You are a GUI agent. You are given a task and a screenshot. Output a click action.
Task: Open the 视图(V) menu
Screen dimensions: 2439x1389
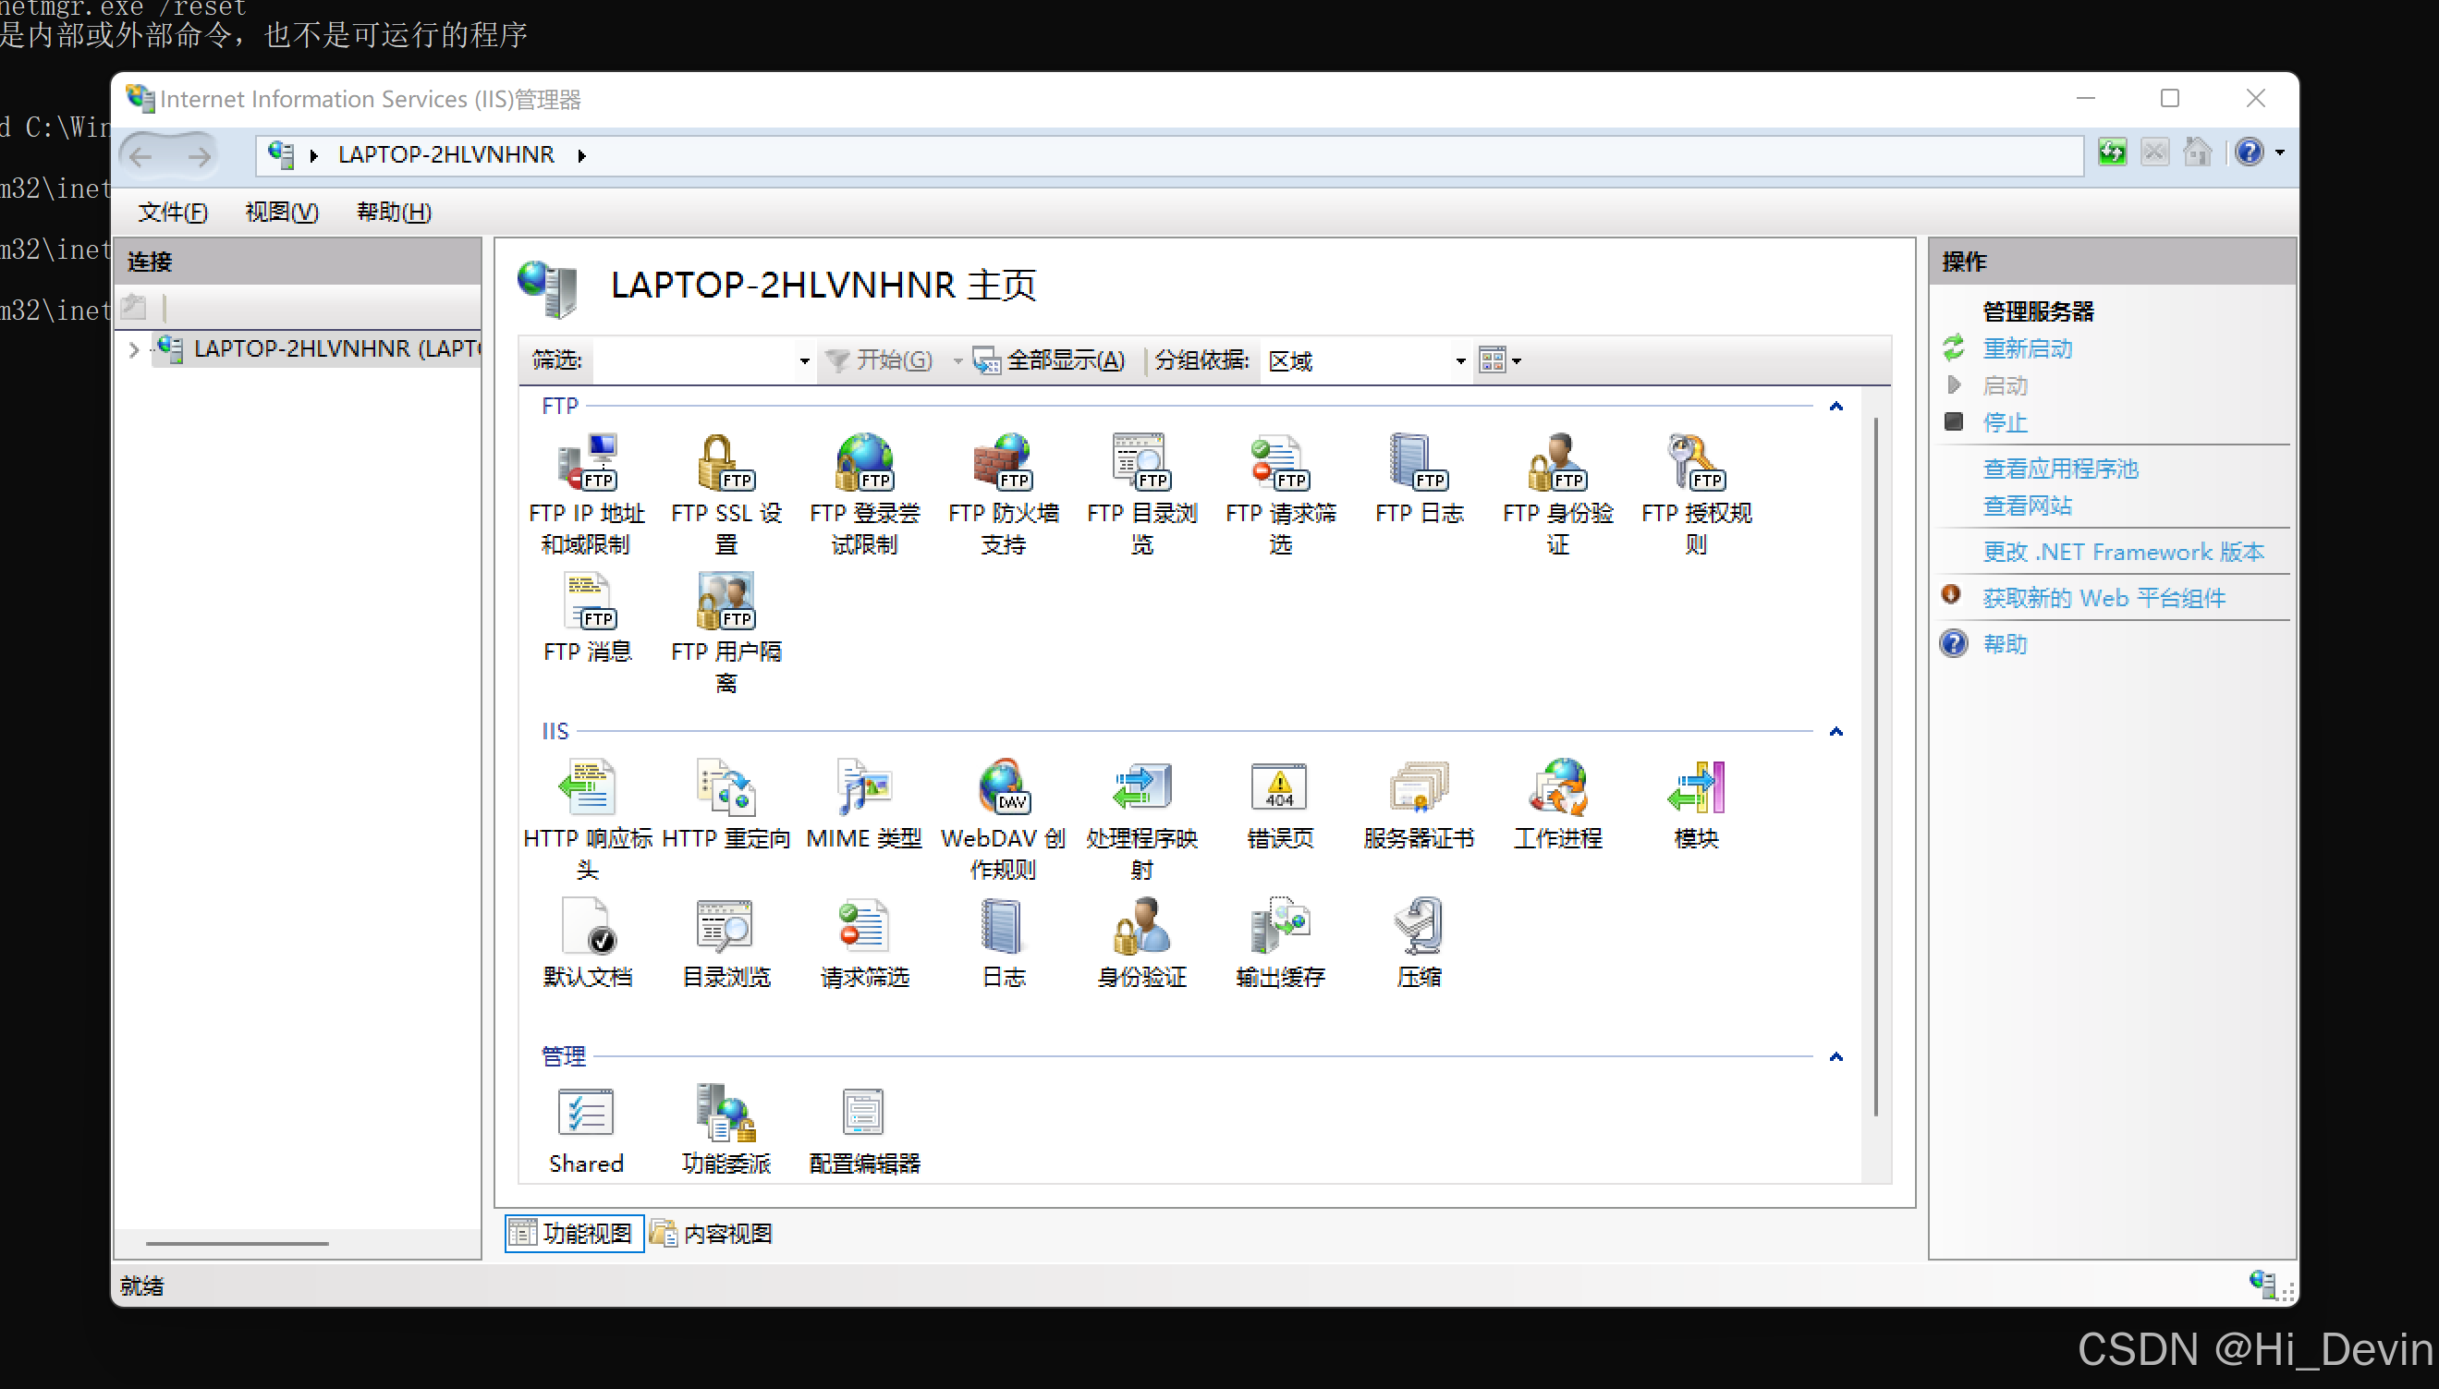(x=281, y=212)
